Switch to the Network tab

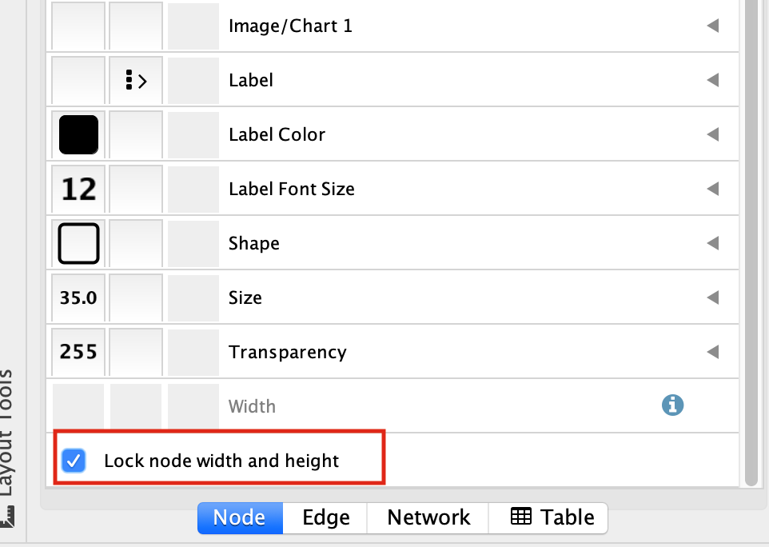(x=428, y=517)
